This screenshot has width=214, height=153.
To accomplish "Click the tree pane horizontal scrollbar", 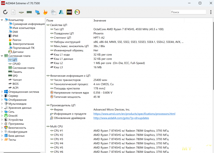I will (x=22, y=152).
